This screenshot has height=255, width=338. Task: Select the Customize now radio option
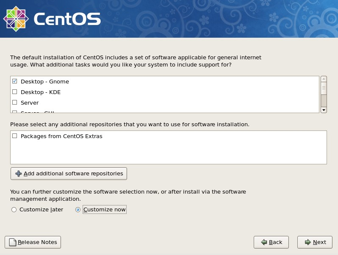tap(78, 210)
